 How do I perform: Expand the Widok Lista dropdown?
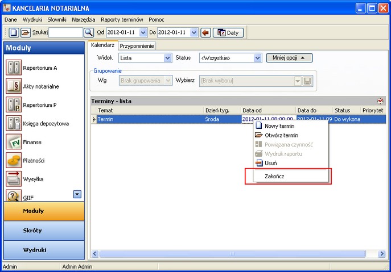click(x=167, y=58)
